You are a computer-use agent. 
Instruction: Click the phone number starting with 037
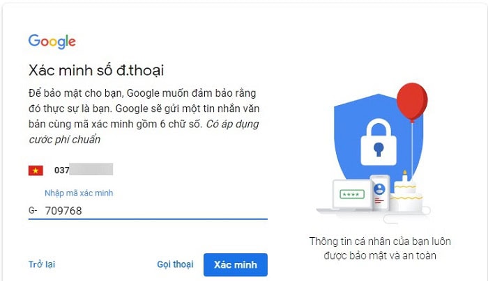pyautogui.click(x=84, y=170)
